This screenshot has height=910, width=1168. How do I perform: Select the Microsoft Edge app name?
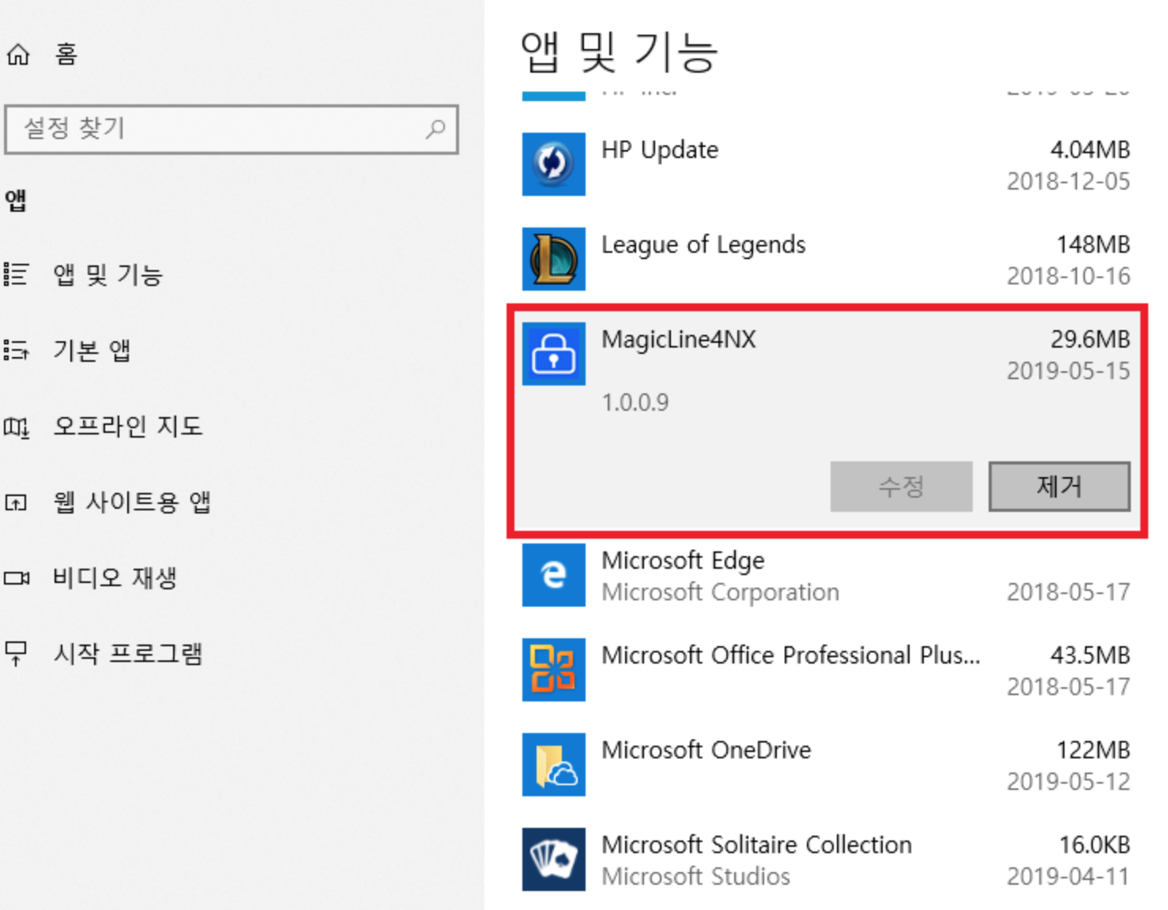683,561
